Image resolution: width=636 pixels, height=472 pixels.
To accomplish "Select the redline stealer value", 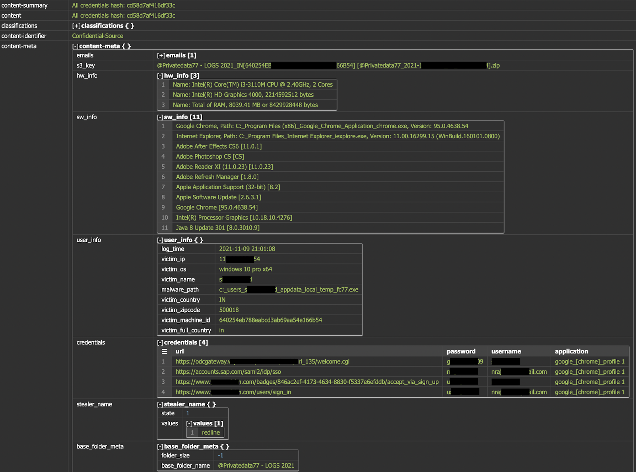I will click(211, 433).
